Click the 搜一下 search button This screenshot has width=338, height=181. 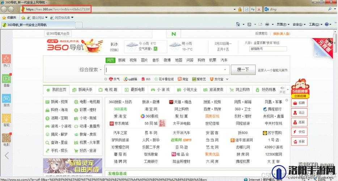pyautogui.click(x=243, y=70)
